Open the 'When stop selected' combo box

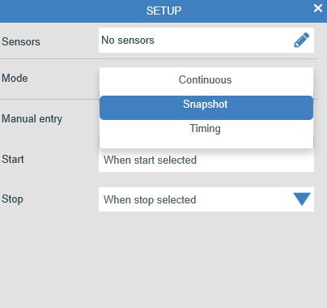(206, 199)
